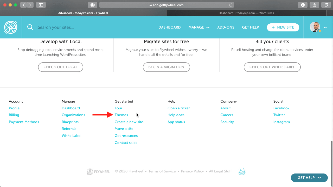Open the Careers link
The image size is (333, 187).
227,115
